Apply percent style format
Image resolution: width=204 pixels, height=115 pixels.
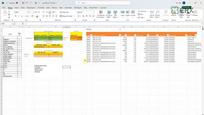[x=84, y=16]
